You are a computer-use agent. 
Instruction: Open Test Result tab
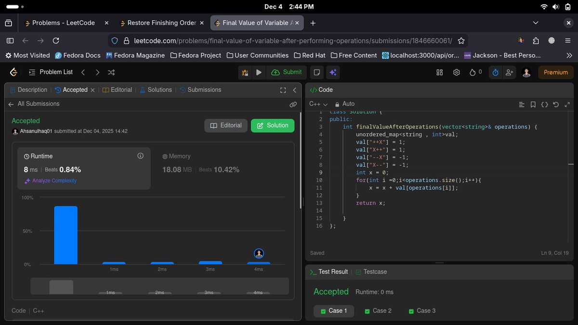coord(328,272)
